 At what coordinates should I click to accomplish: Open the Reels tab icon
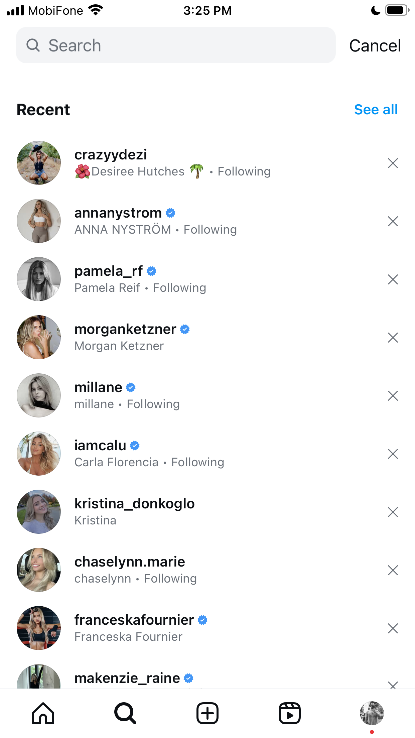pyautogui.click(x=290, y=713)
